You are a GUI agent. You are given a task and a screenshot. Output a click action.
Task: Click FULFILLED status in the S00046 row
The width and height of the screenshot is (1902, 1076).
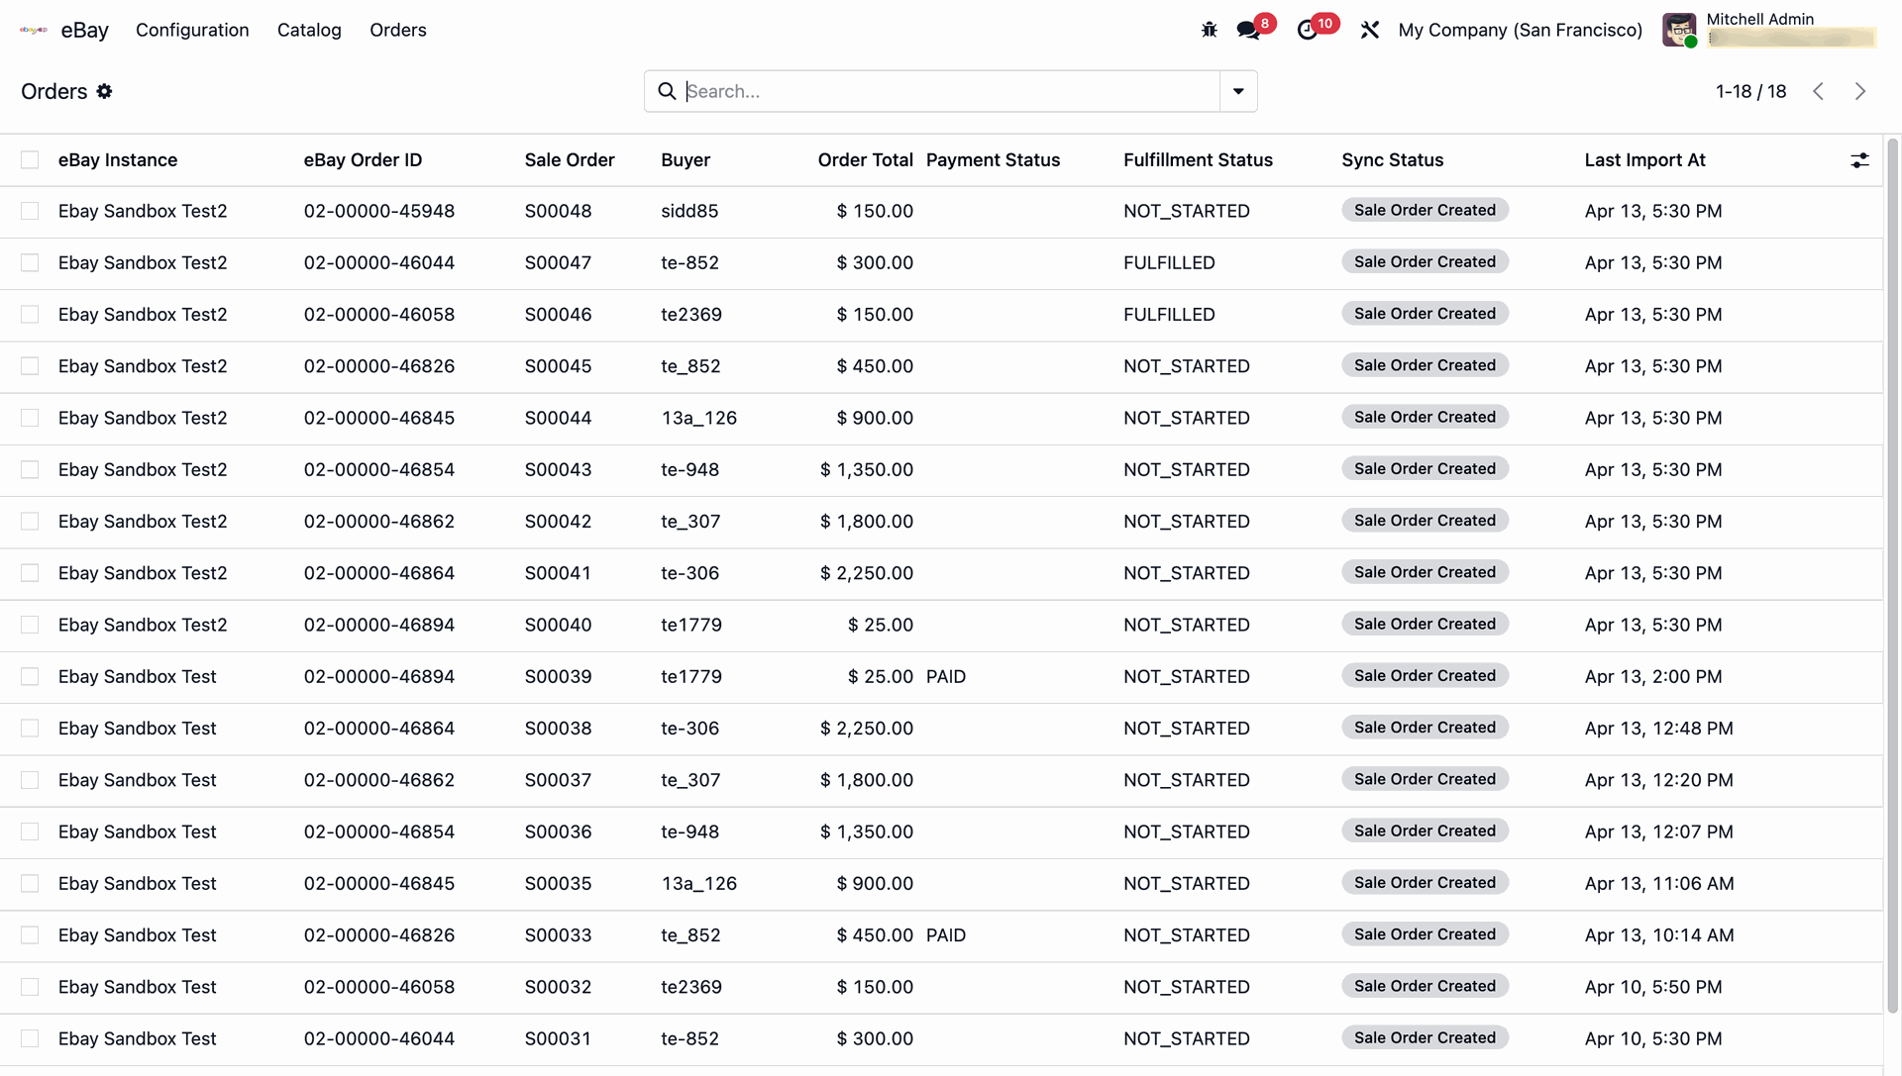point(1169,314)
